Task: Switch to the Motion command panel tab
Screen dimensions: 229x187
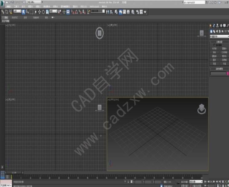Action: [x=221, y=26]
